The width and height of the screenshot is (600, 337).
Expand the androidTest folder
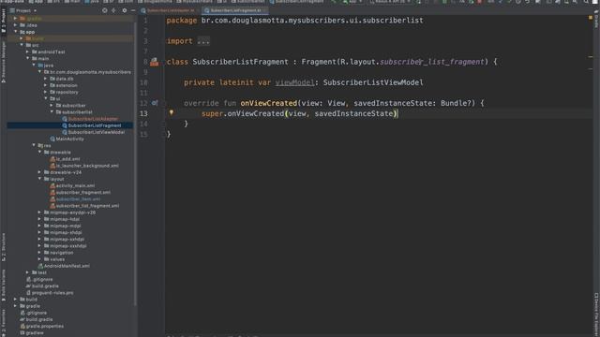pyautogui.click(x=27, y=52)
